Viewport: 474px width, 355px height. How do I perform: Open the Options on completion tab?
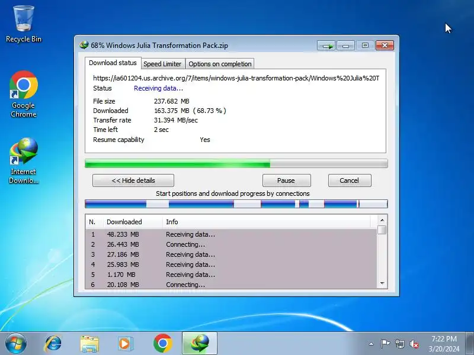pyautogui.click(x=220, y=64)
